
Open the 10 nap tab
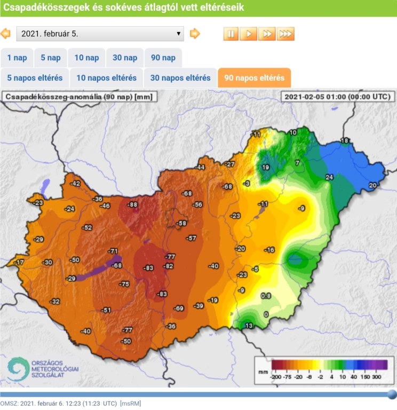(x=86, y=58)
